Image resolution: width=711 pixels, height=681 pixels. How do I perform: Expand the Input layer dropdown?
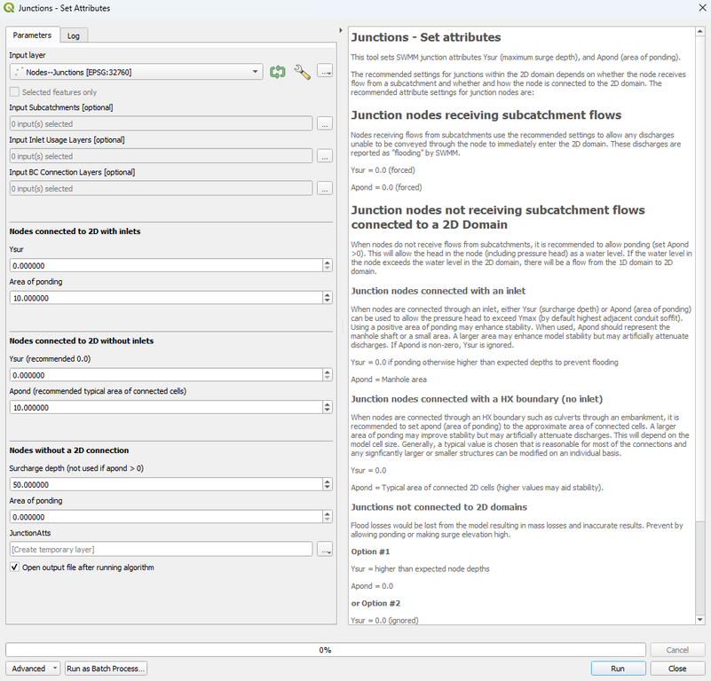point(256,72)
